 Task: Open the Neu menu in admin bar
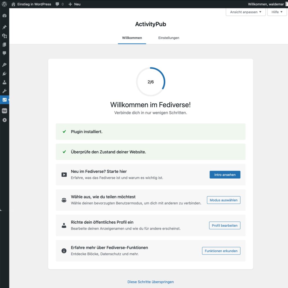[74, 4]
